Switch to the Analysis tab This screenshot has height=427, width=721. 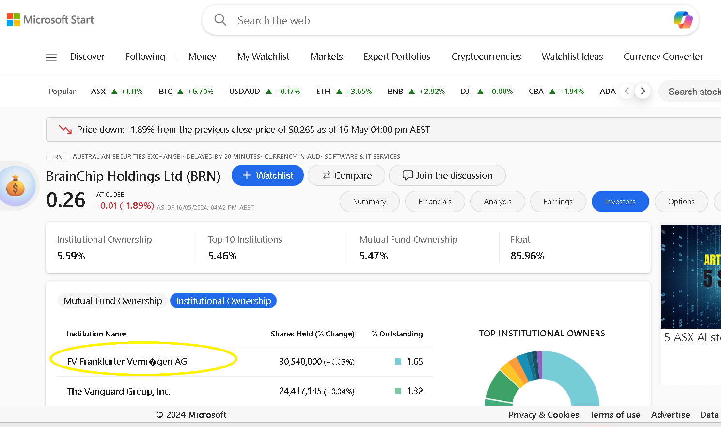(x=498, y=201)
